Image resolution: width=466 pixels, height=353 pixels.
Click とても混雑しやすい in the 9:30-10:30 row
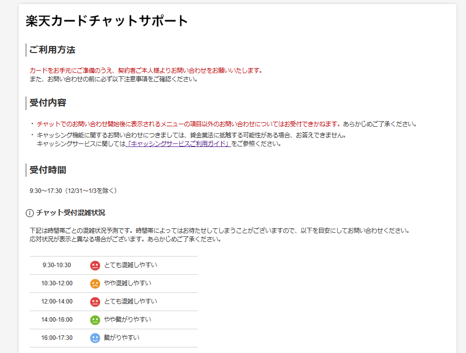coord(130,265)
